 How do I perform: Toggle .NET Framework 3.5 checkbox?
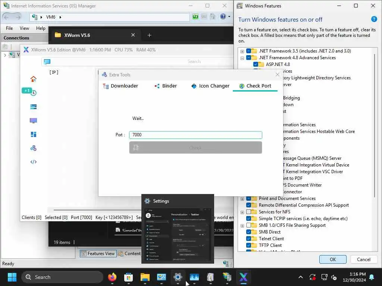249,51
